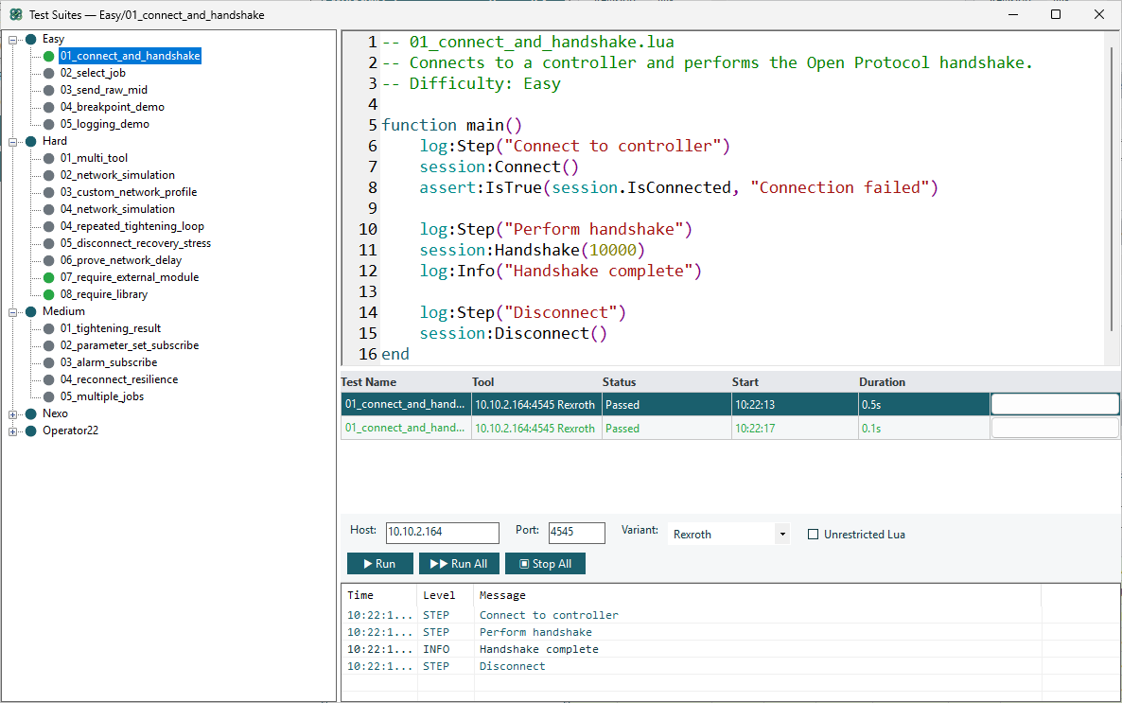Select the 08_require_library test

coord(104,295)
